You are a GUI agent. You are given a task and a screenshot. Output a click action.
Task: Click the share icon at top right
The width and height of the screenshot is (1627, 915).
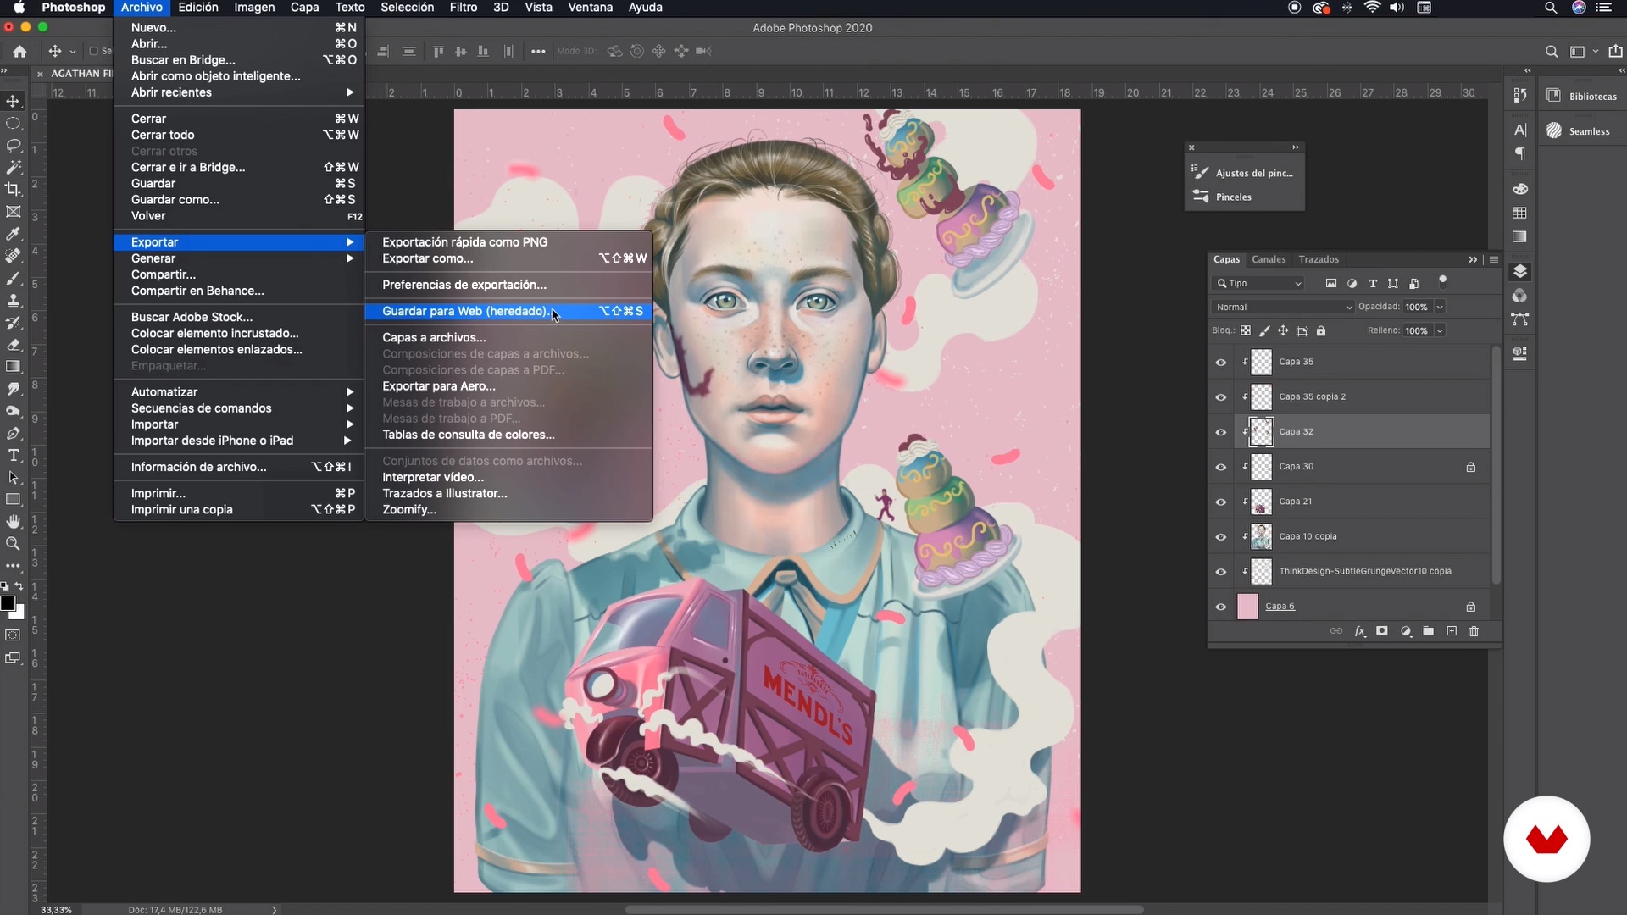point(1616,51)
